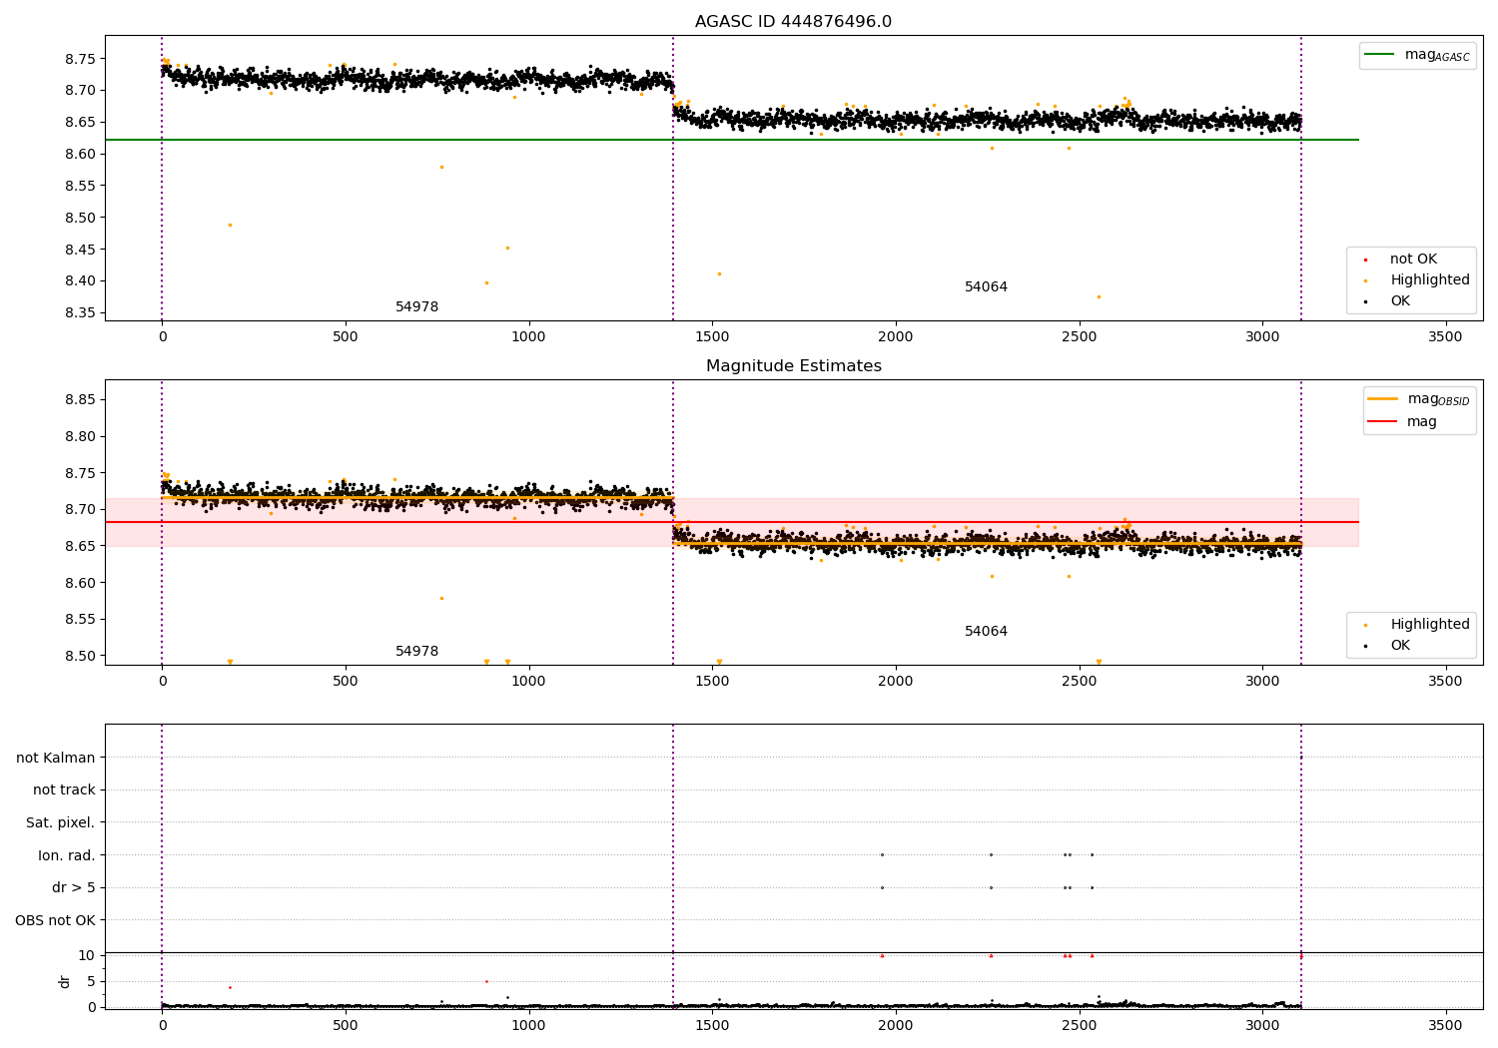Click the 'not OK' legend entry
The height and width of the screenshot is (1048, 1498).
coord(1400,260)
